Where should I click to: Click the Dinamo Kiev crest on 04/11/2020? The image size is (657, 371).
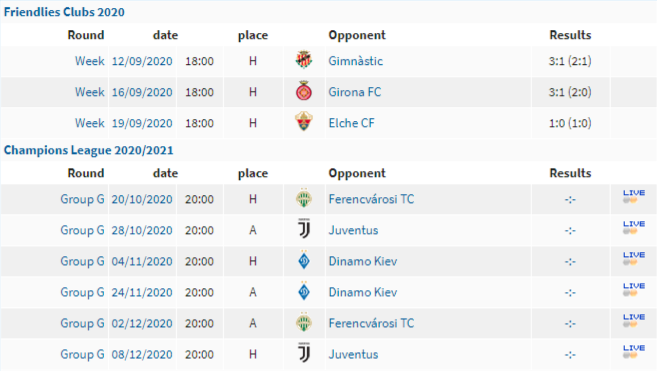304,261
